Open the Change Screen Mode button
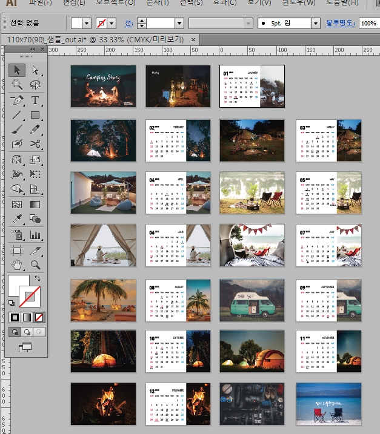This screenshot has width=380, height=434. pyautogui.click(x=25, y=347)
